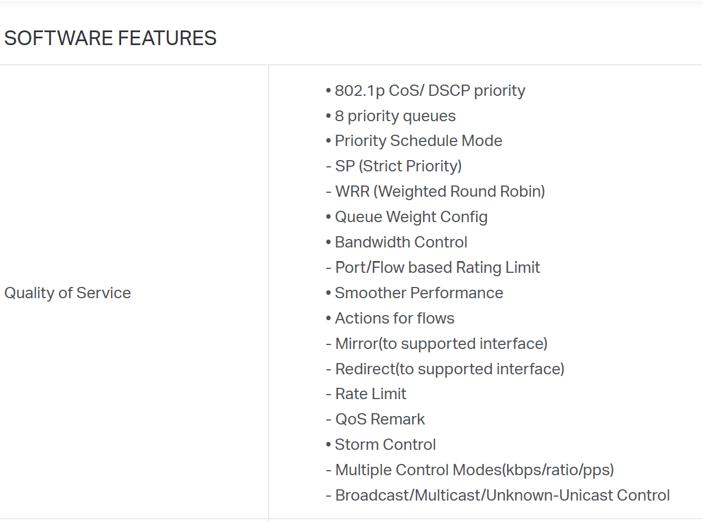Click the Storm Control bullet
Screen dimensions: 702x522
pyautogui.click(x=381, y=445)
